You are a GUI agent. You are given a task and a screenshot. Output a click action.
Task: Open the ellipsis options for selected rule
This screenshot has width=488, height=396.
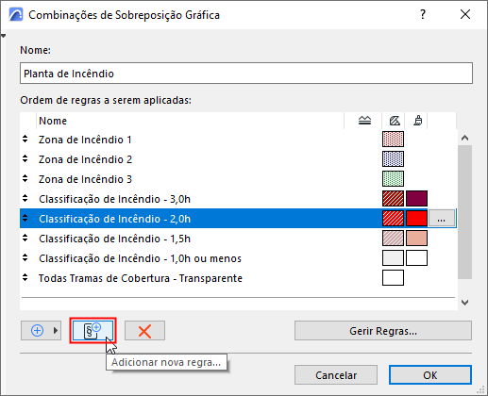[x=442, y=219]
